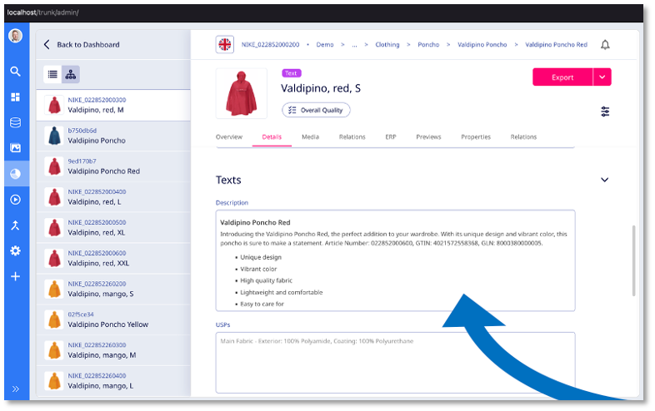Screen dimensions: 655x411
Task: Switch to the Details tab
Action: [x=272, y=136]
